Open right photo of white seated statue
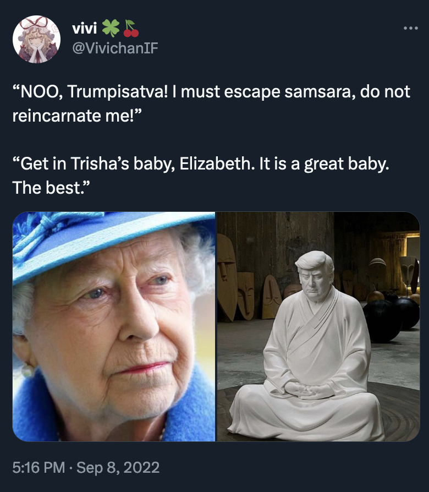 coord(318,326)
